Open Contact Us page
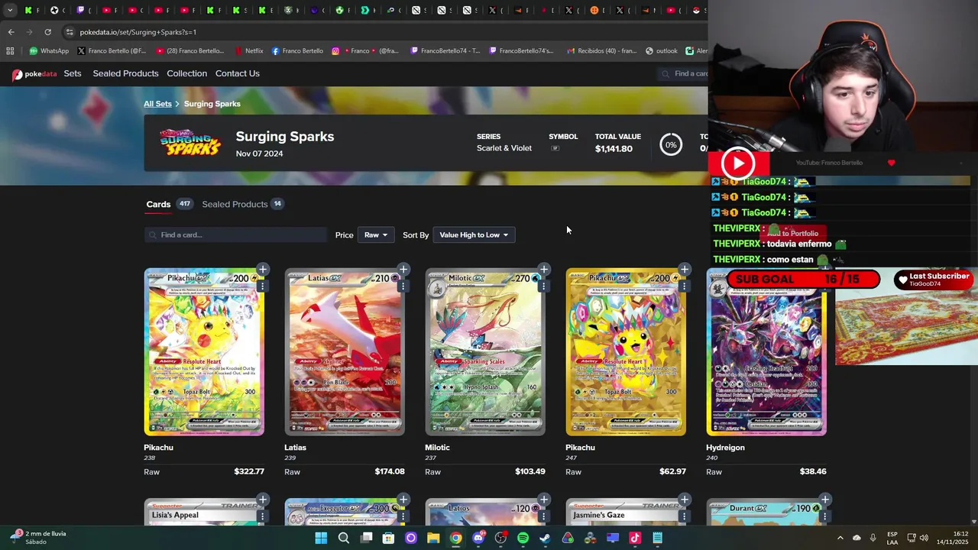The height and width of the screenshot is (550, 978). click(238, 73)
